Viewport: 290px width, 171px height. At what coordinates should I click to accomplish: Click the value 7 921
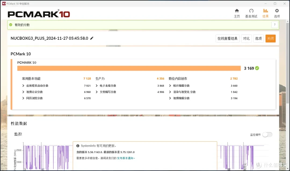point(87,85)
